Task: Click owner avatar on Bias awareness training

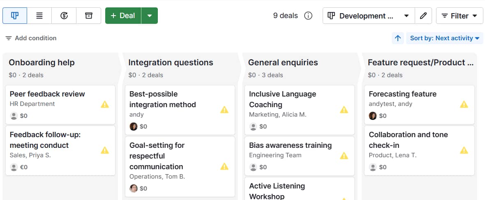Action: (253, 167)
